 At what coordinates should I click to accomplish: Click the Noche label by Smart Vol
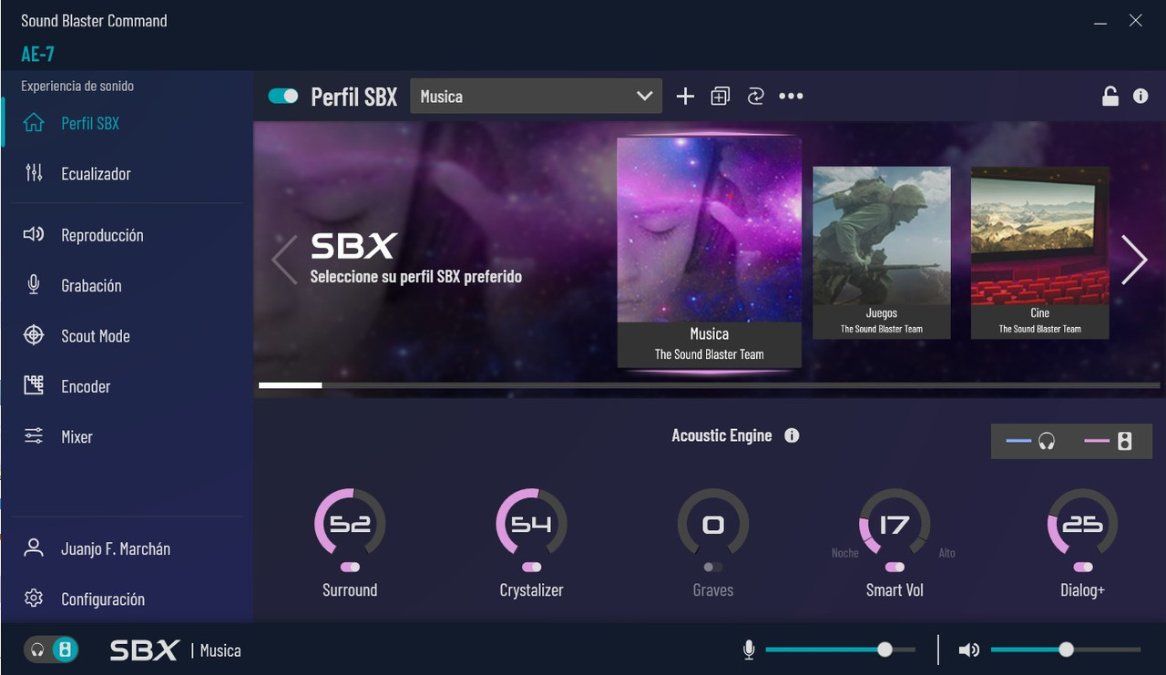844,553
